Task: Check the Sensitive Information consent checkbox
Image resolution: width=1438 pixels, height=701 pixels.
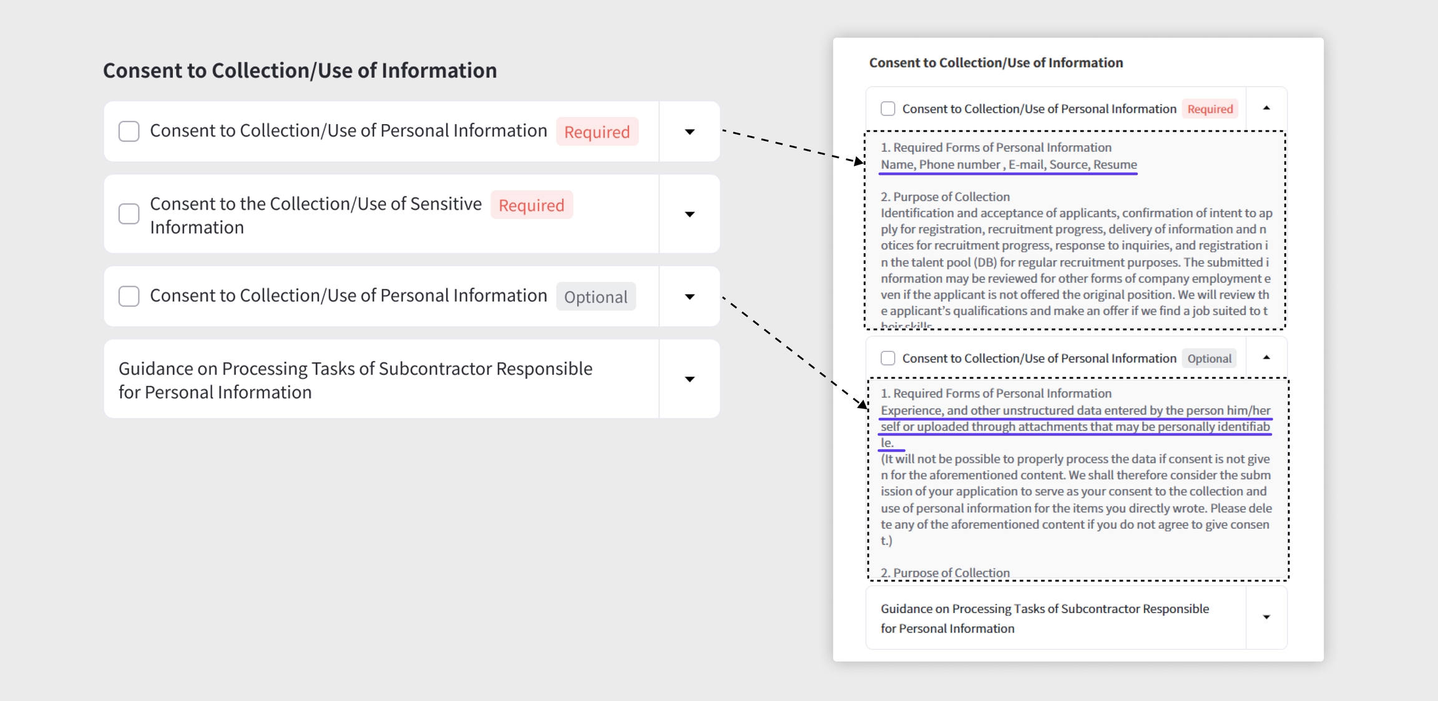Action: pos(129,214)
